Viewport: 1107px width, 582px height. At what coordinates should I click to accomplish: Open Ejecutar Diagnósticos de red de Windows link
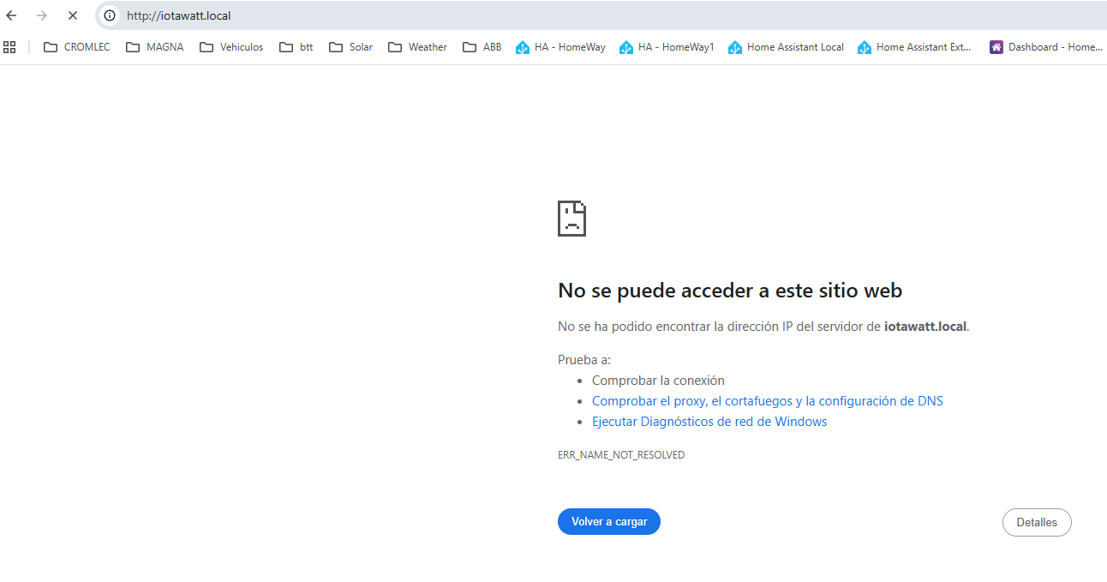tap(709, 422)
